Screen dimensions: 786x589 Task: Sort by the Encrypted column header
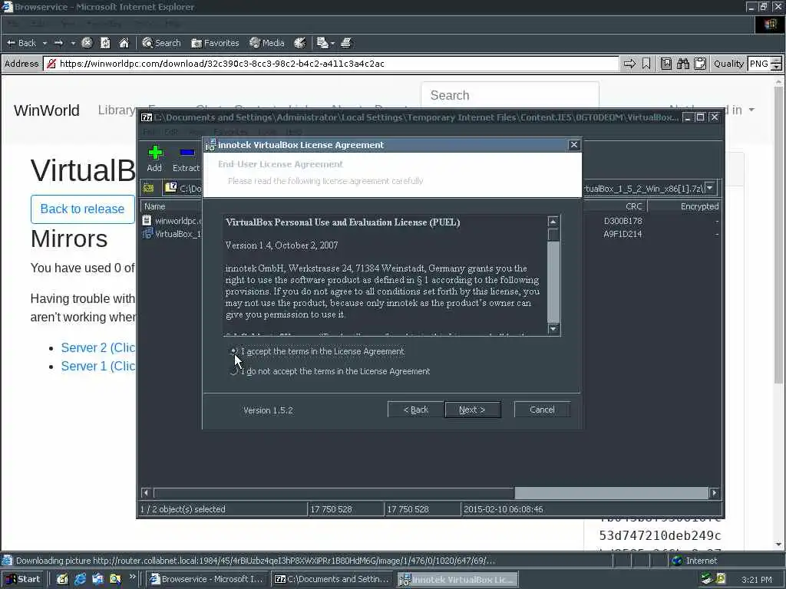[699, 206]
